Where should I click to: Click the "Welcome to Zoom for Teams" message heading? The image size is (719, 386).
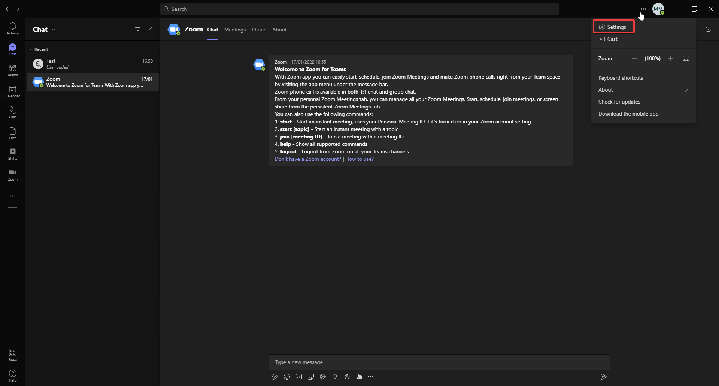coord(310,69)
